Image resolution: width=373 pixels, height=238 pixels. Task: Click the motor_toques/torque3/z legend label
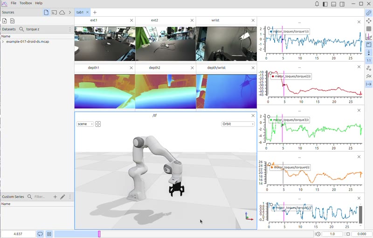point(290,120)
